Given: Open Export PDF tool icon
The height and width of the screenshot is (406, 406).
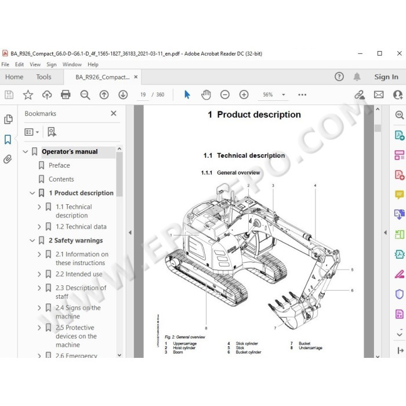Looking at the screenshot, I should click(399, 135).
